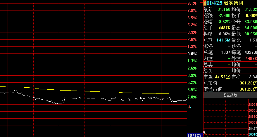Click the 28923 label in the index mini chart

pyautogui.click(x=252, y=104)
